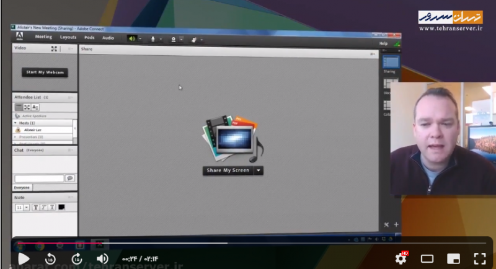Enter fullscreen mode in video player

480,258
